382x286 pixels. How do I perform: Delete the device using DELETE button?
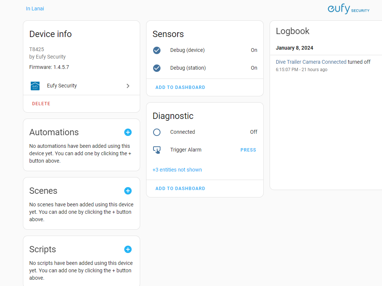click(x=41, y=104)
